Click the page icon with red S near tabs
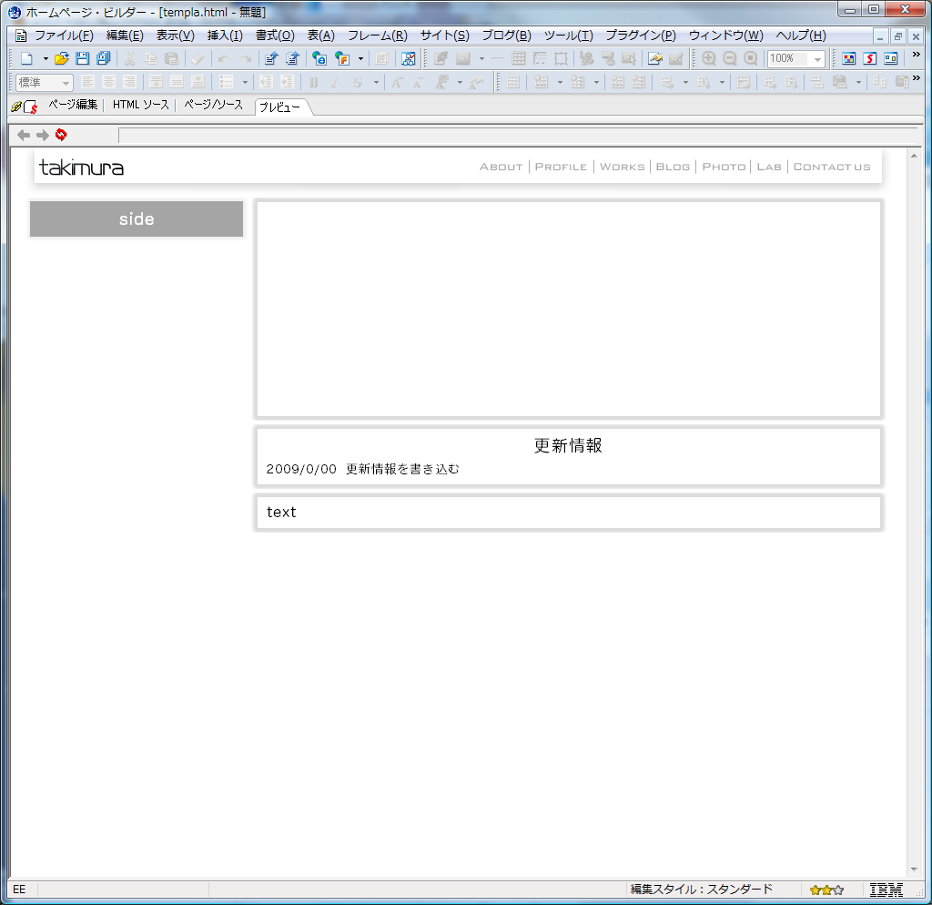 tap(30, 107)
